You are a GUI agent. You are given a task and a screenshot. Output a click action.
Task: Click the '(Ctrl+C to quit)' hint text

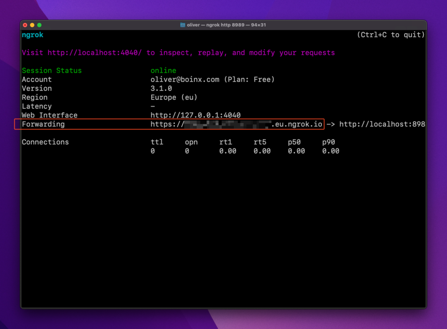click(391, 35)
